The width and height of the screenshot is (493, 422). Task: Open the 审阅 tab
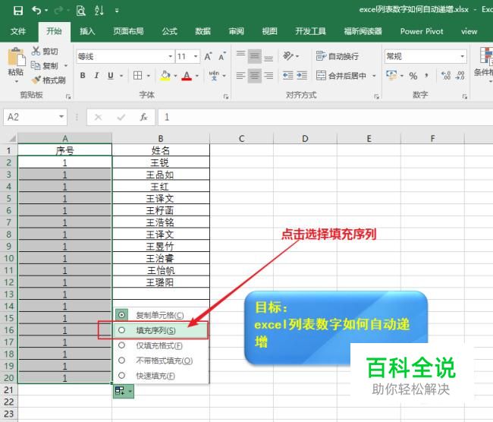tap(236, 31)
